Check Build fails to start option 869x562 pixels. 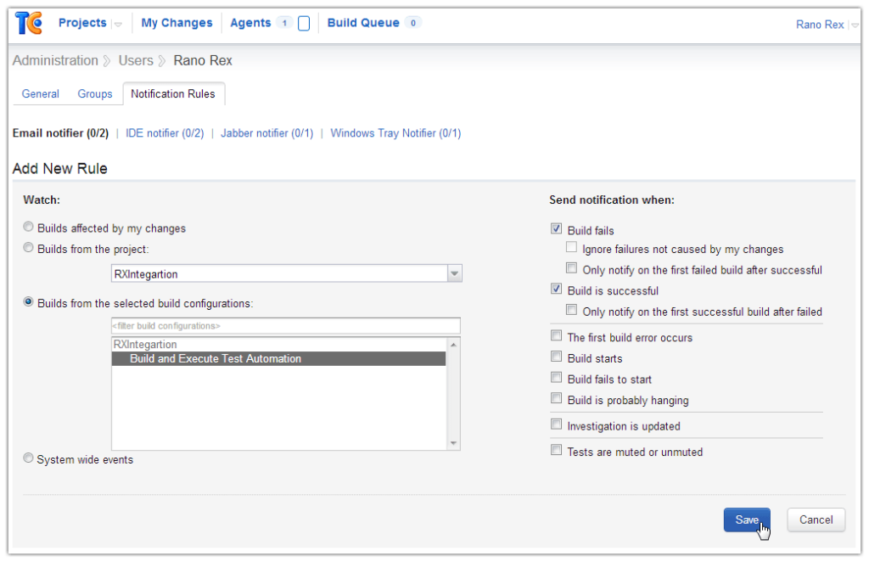556,378
